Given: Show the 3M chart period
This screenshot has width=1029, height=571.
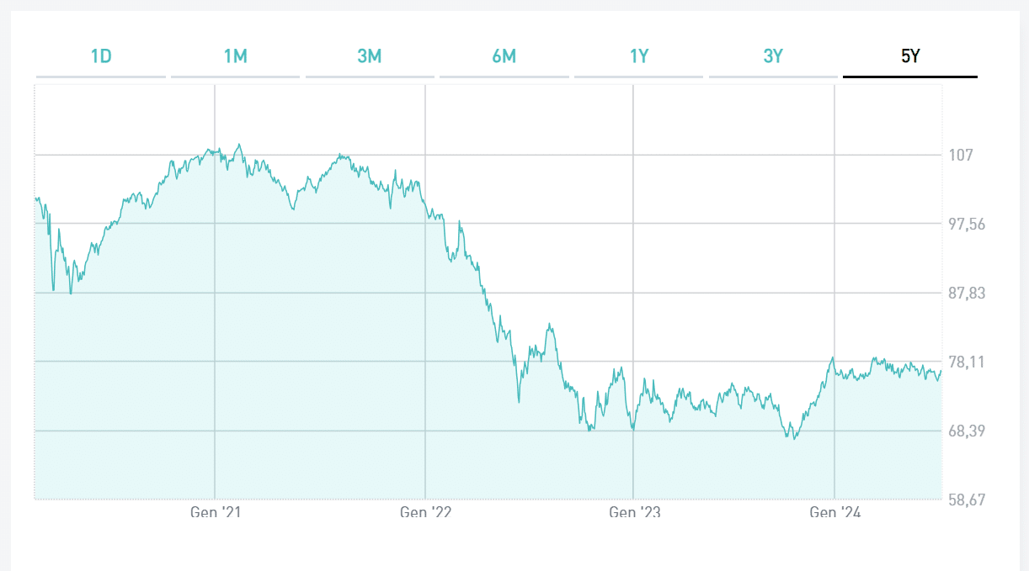Looking at the screenshot, I should [x=370, y=57].
